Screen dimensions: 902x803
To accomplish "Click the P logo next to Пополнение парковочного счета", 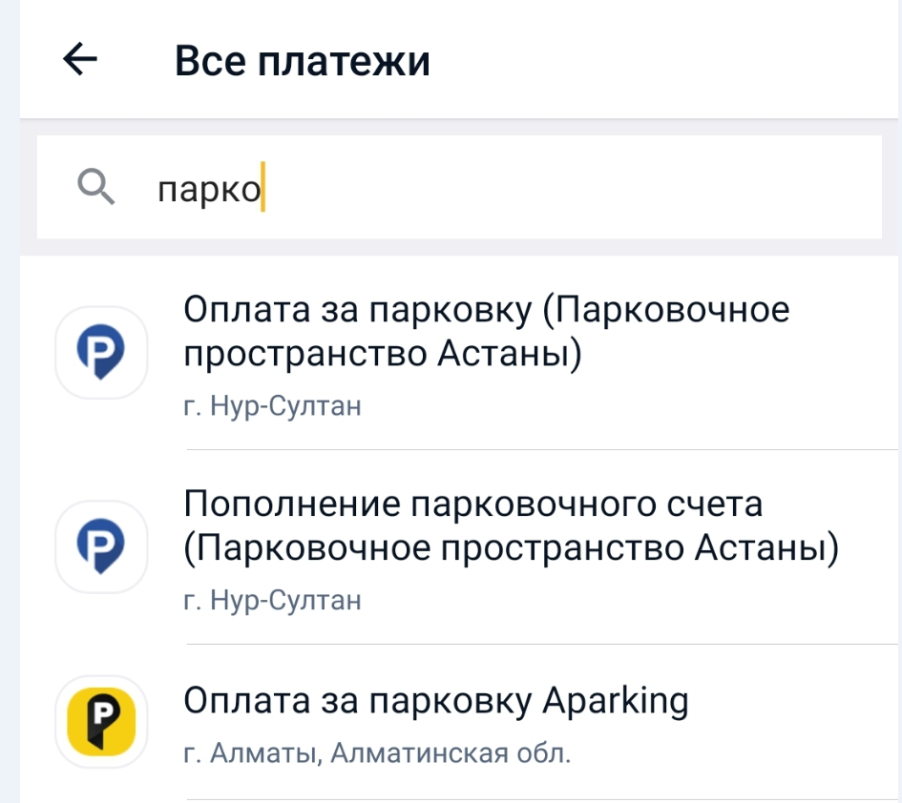I will [100, 546].
